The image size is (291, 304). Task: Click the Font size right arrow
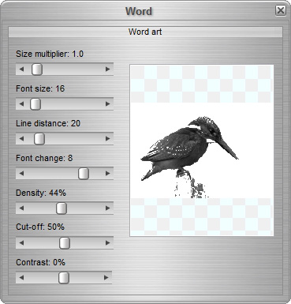click(107, 104)
